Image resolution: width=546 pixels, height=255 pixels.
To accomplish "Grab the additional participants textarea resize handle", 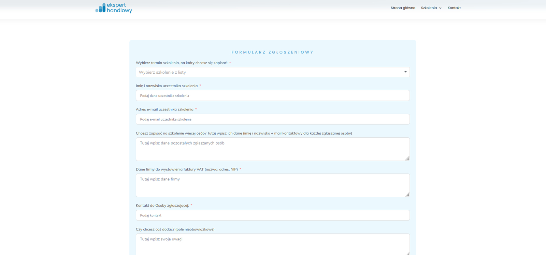I will click(x=407, y=158).
